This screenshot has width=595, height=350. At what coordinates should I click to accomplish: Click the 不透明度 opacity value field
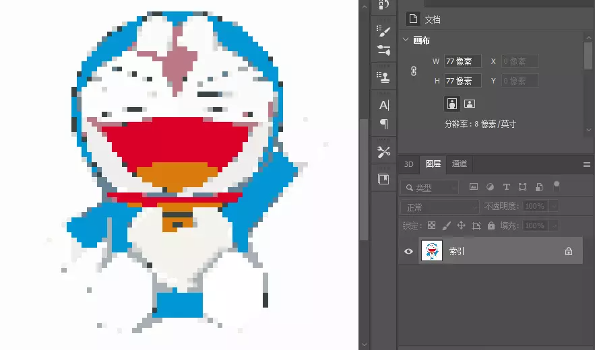[x=534, y=206]
